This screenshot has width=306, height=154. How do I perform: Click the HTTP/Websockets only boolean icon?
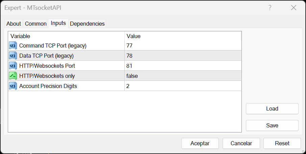tap(13, 76)
